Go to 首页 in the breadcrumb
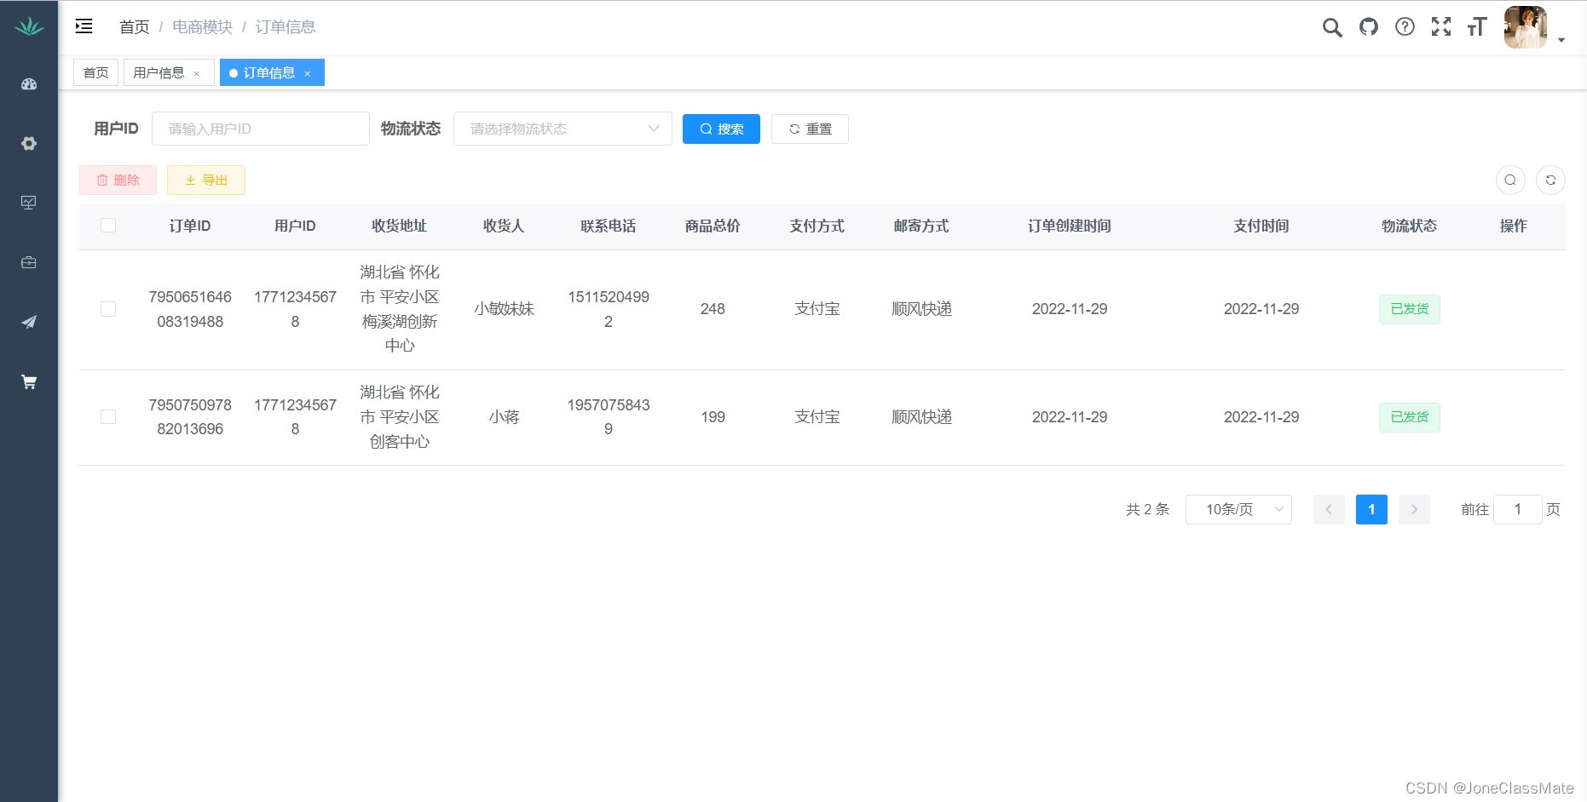The image size is (1587, 802). (135, 27)
